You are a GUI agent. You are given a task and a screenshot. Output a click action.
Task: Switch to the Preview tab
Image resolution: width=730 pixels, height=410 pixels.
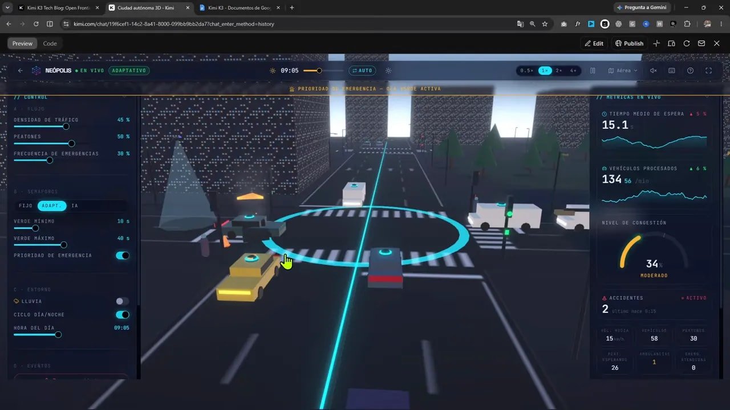pos(23,43)
